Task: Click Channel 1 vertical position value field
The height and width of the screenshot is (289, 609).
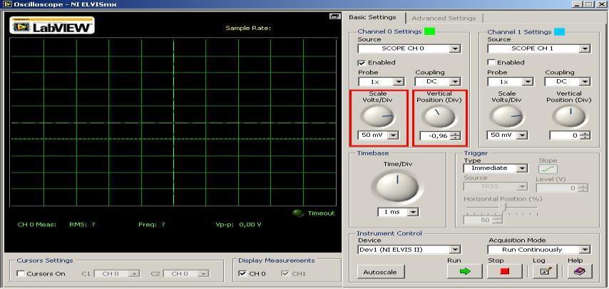Action: click(564, 135)
